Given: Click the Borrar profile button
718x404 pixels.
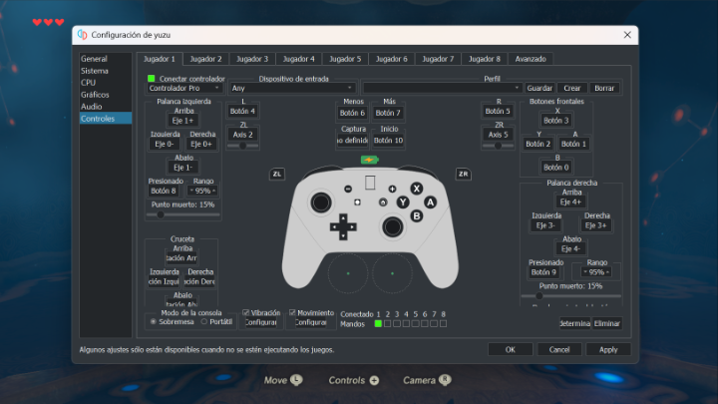Looking at the screenshot, I should click(x=604, y=88).
